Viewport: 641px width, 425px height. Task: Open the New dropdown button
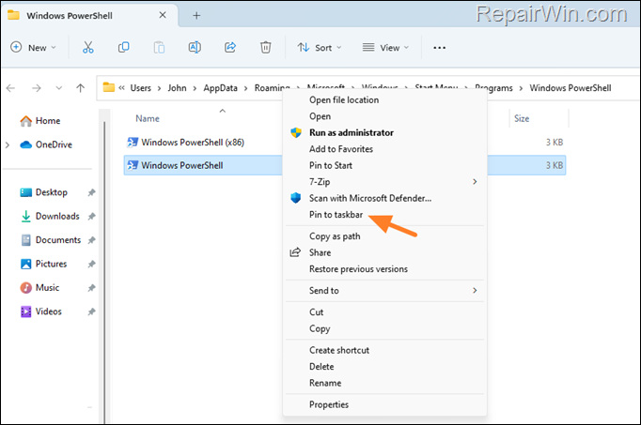coord(33,48)
